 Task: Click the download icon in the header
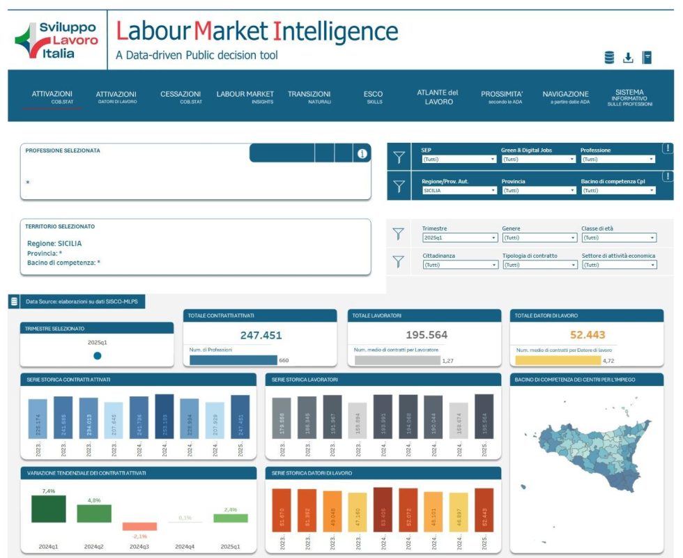click(628, 58)
